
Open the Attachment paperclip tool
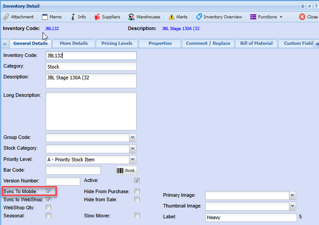[18, 17]
